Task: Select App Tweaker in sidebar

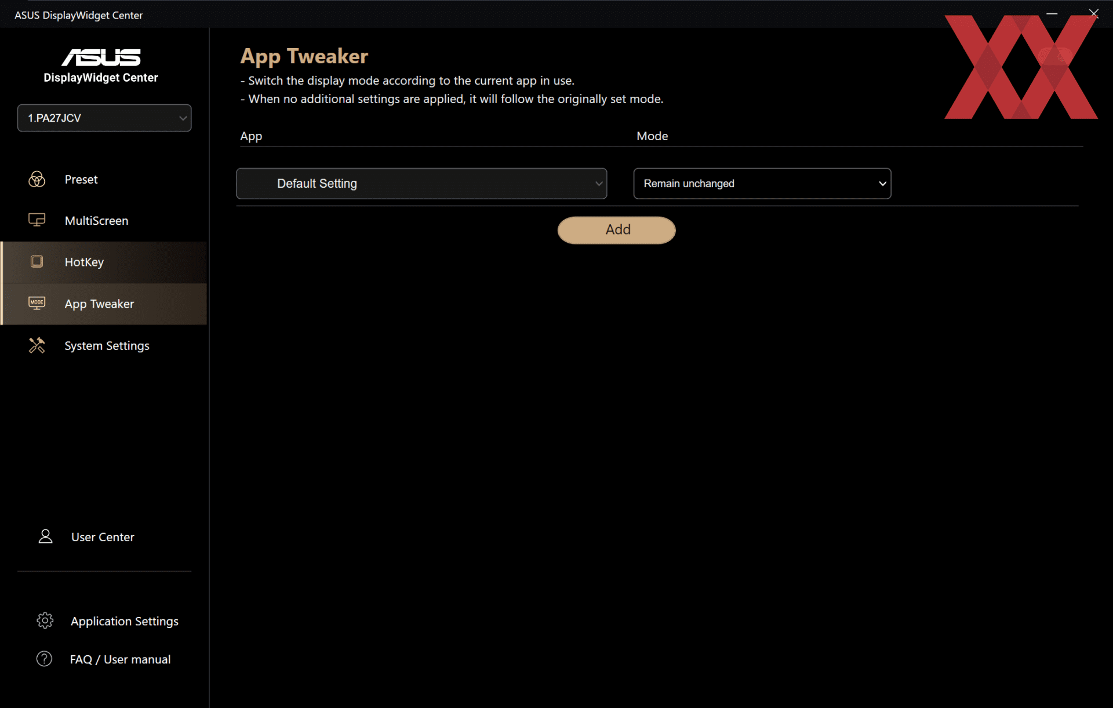Action: (104, 304)
